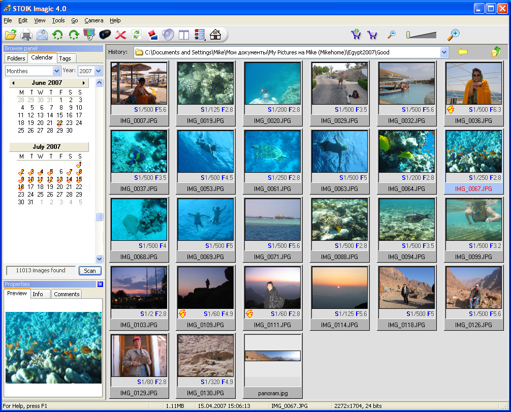Image resolution: width=511 pixels, height=412 pixels.
Task: Select July 12 in the calendar
Action: 50,179
